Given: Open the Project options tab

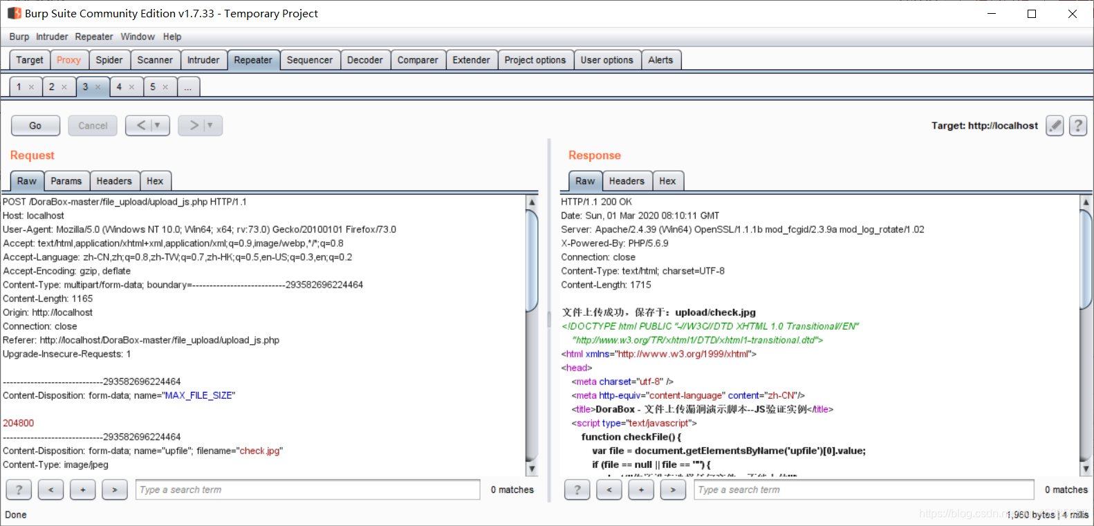Looking at the screenshot, I should tap(535, 60).
